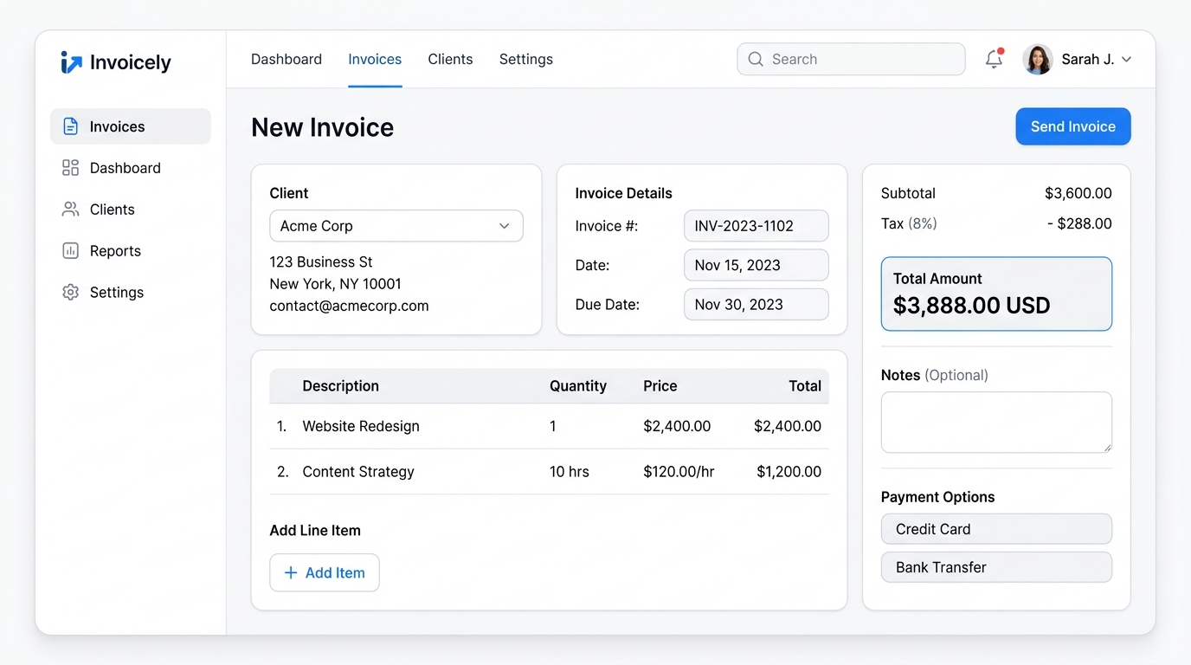Click the Dashboard grid icon in sidebar

[71, 168]
